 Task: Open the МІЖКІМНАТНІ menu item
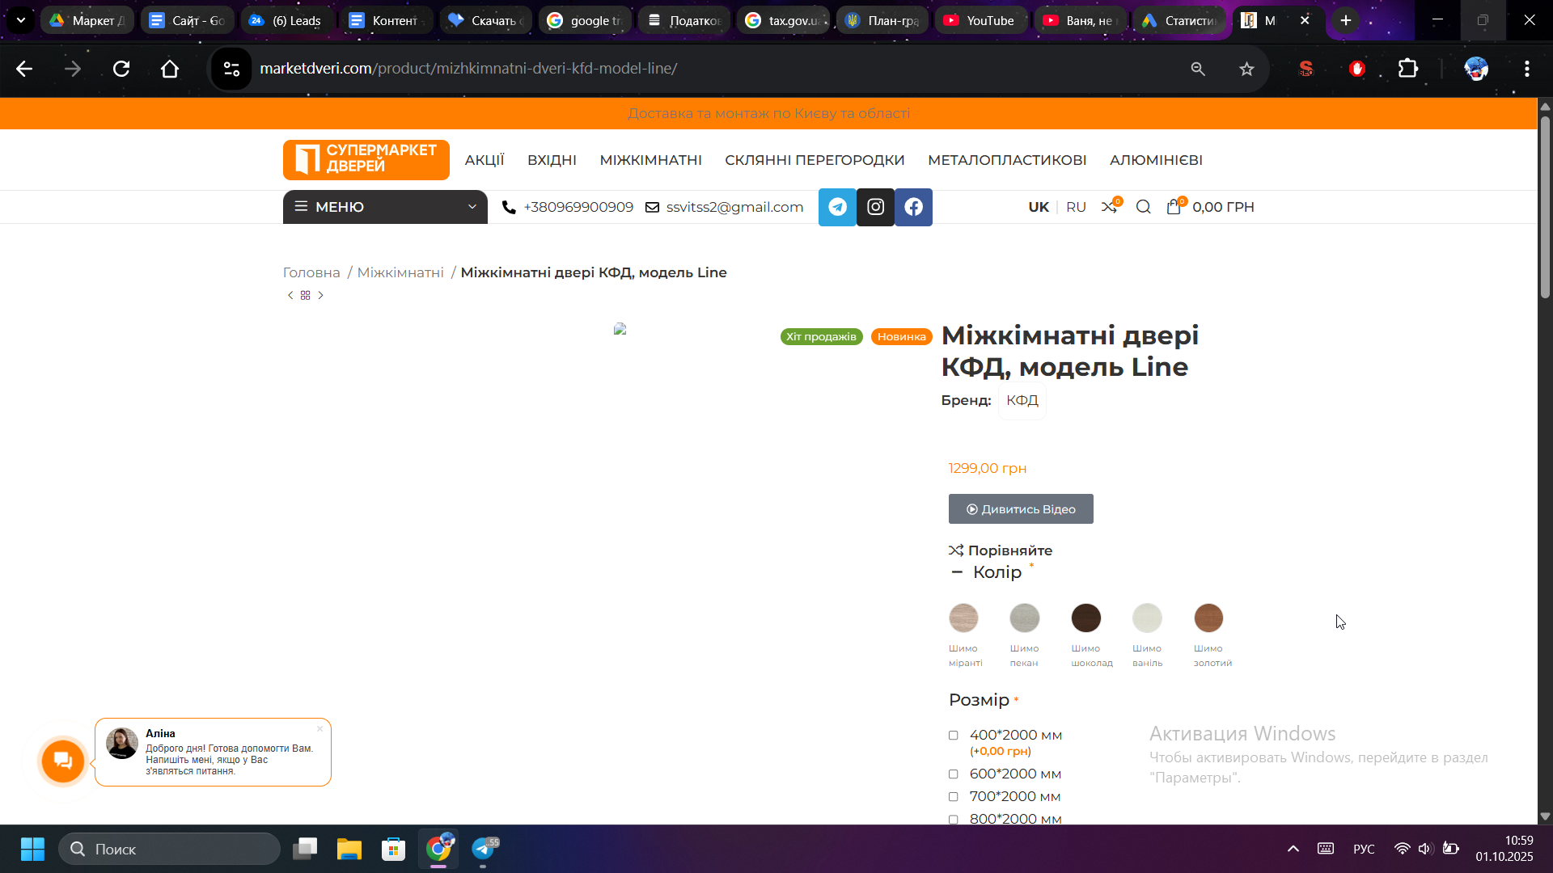pos(650,160)
